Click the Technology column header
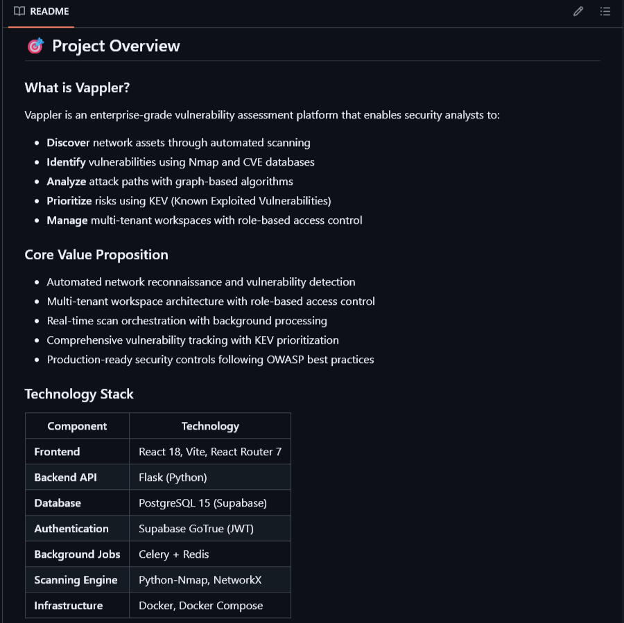 coord(210,426)
